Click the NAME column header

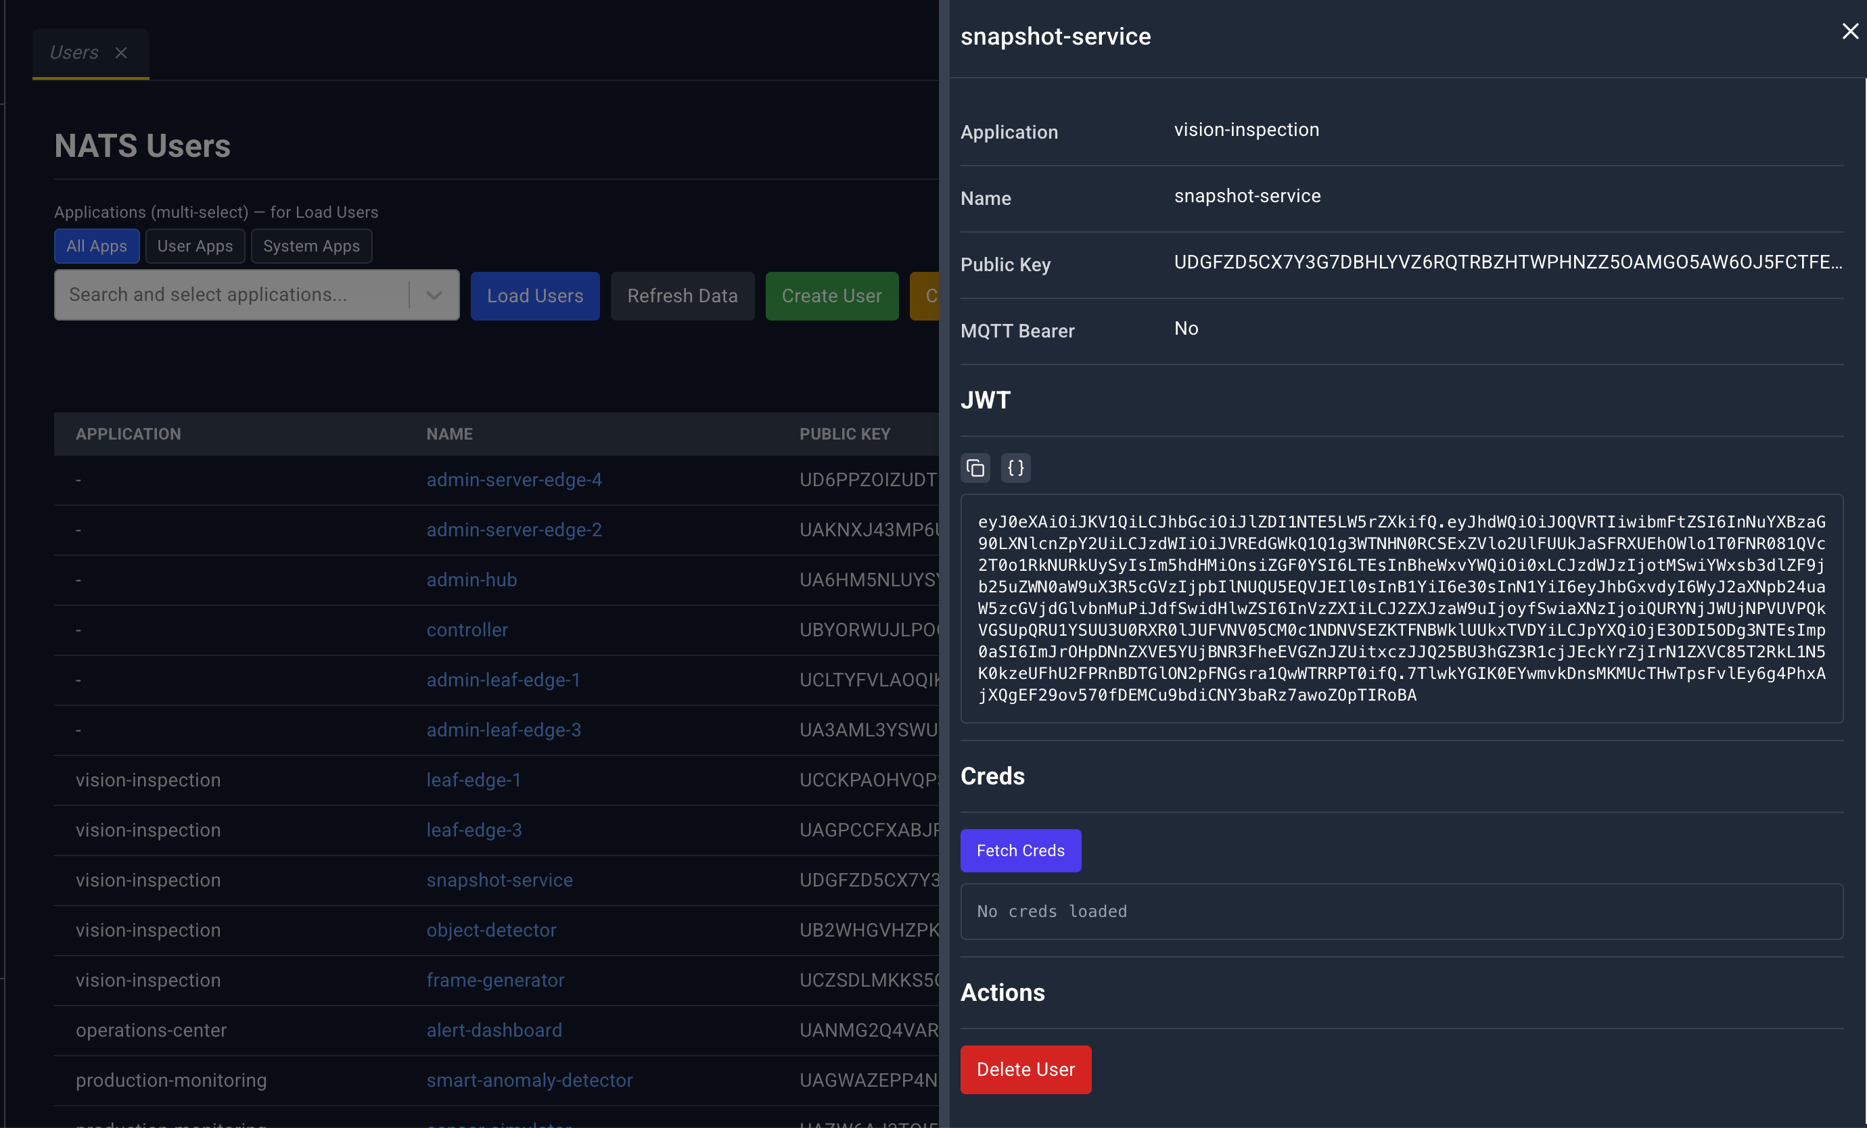tap(449, 434)
